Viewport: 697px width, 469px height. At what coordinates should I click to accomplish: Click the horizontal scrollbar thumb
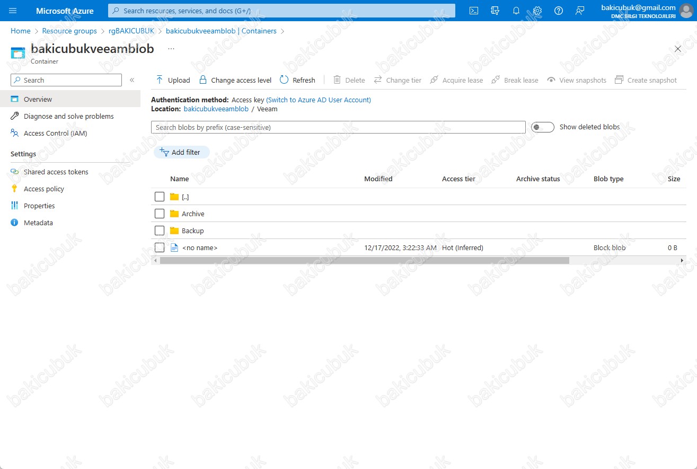364,261
